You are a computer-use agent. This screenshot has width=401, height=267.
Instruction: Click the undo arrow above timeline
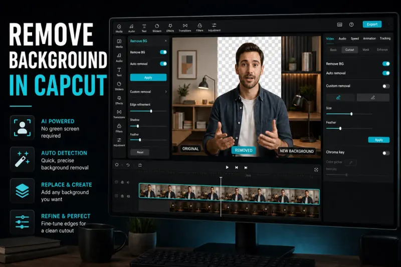[128, 165]
